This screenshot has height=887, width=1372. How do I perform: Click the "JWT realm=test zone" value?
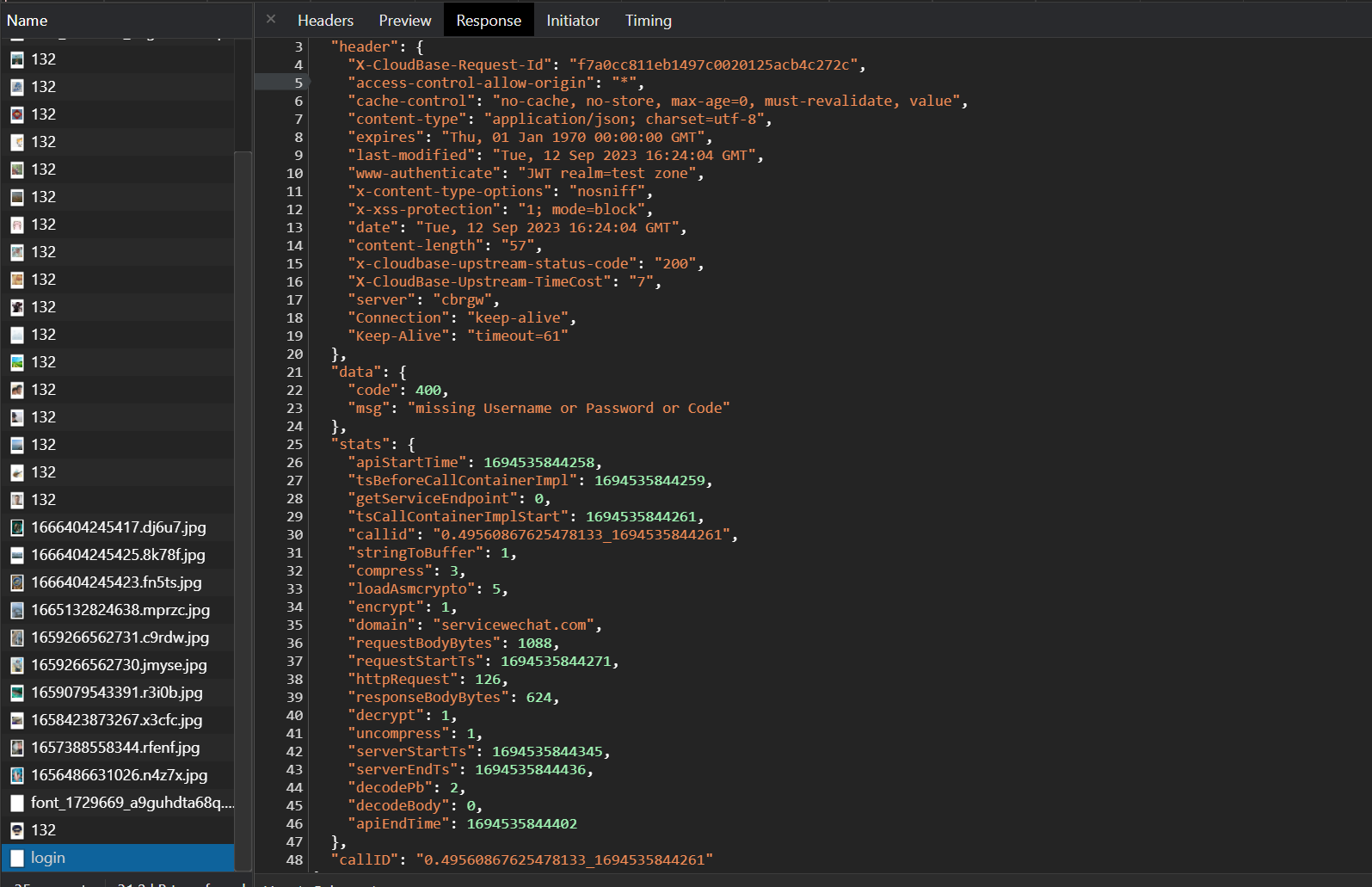[x=607, y=173]
